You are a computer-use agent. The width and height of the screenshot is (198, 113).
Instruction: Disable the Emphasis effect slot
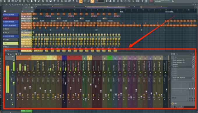(x=193, y=67)
